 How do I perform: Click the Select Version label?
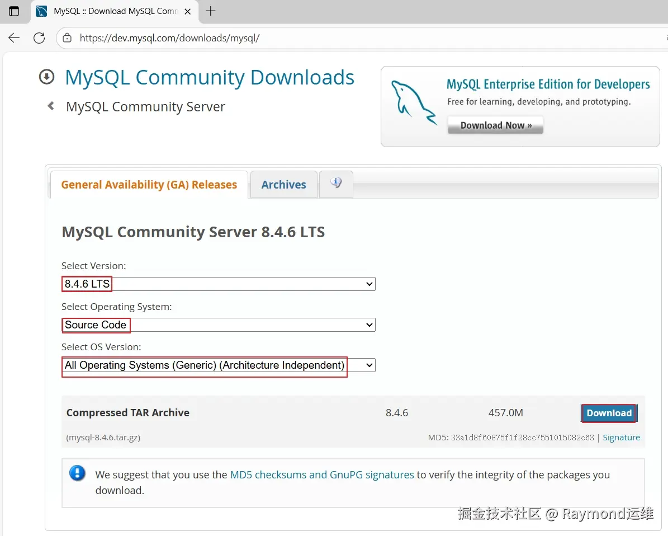pyautogui.click(x=94, y=266)
